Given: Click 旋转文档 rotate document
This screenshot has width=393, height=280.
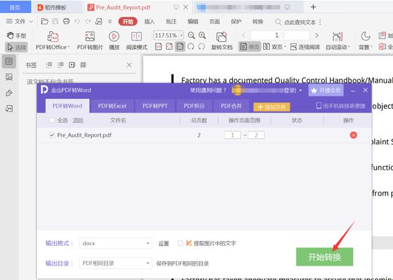Looking at the screenshot, I should (x=221, y=40).
